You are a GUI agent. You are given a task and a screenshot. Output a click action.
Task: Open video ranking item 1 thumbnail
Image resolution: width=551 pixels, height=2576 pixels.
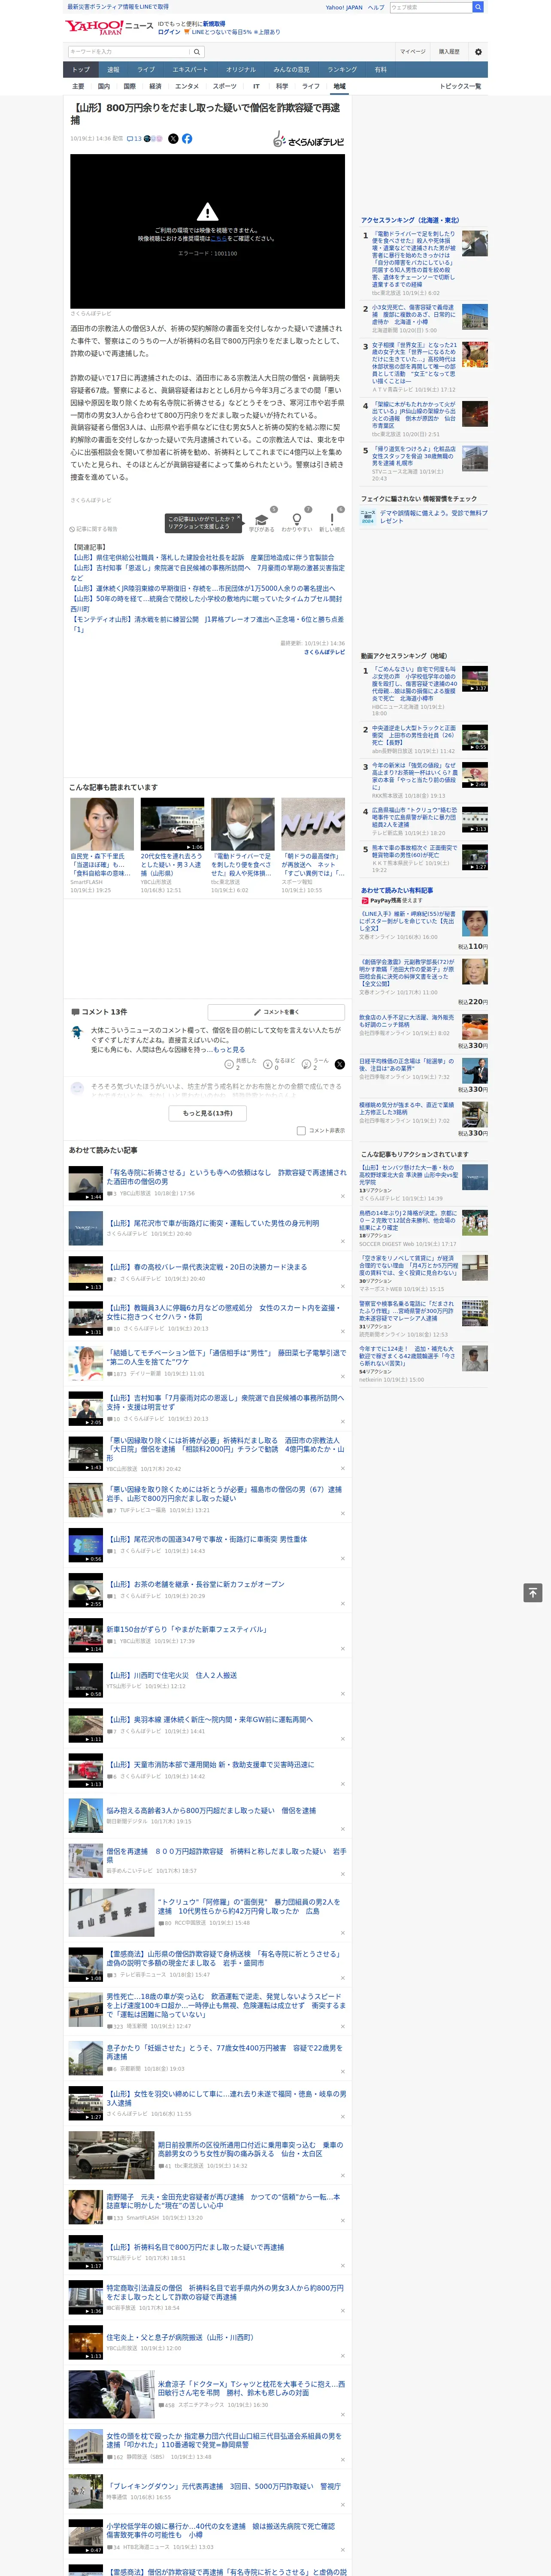475,679
